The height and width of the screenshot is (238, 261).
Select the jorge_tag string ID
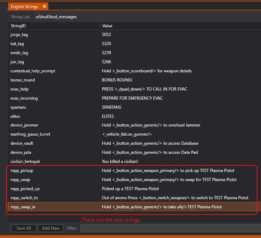(x=19, y=35)
